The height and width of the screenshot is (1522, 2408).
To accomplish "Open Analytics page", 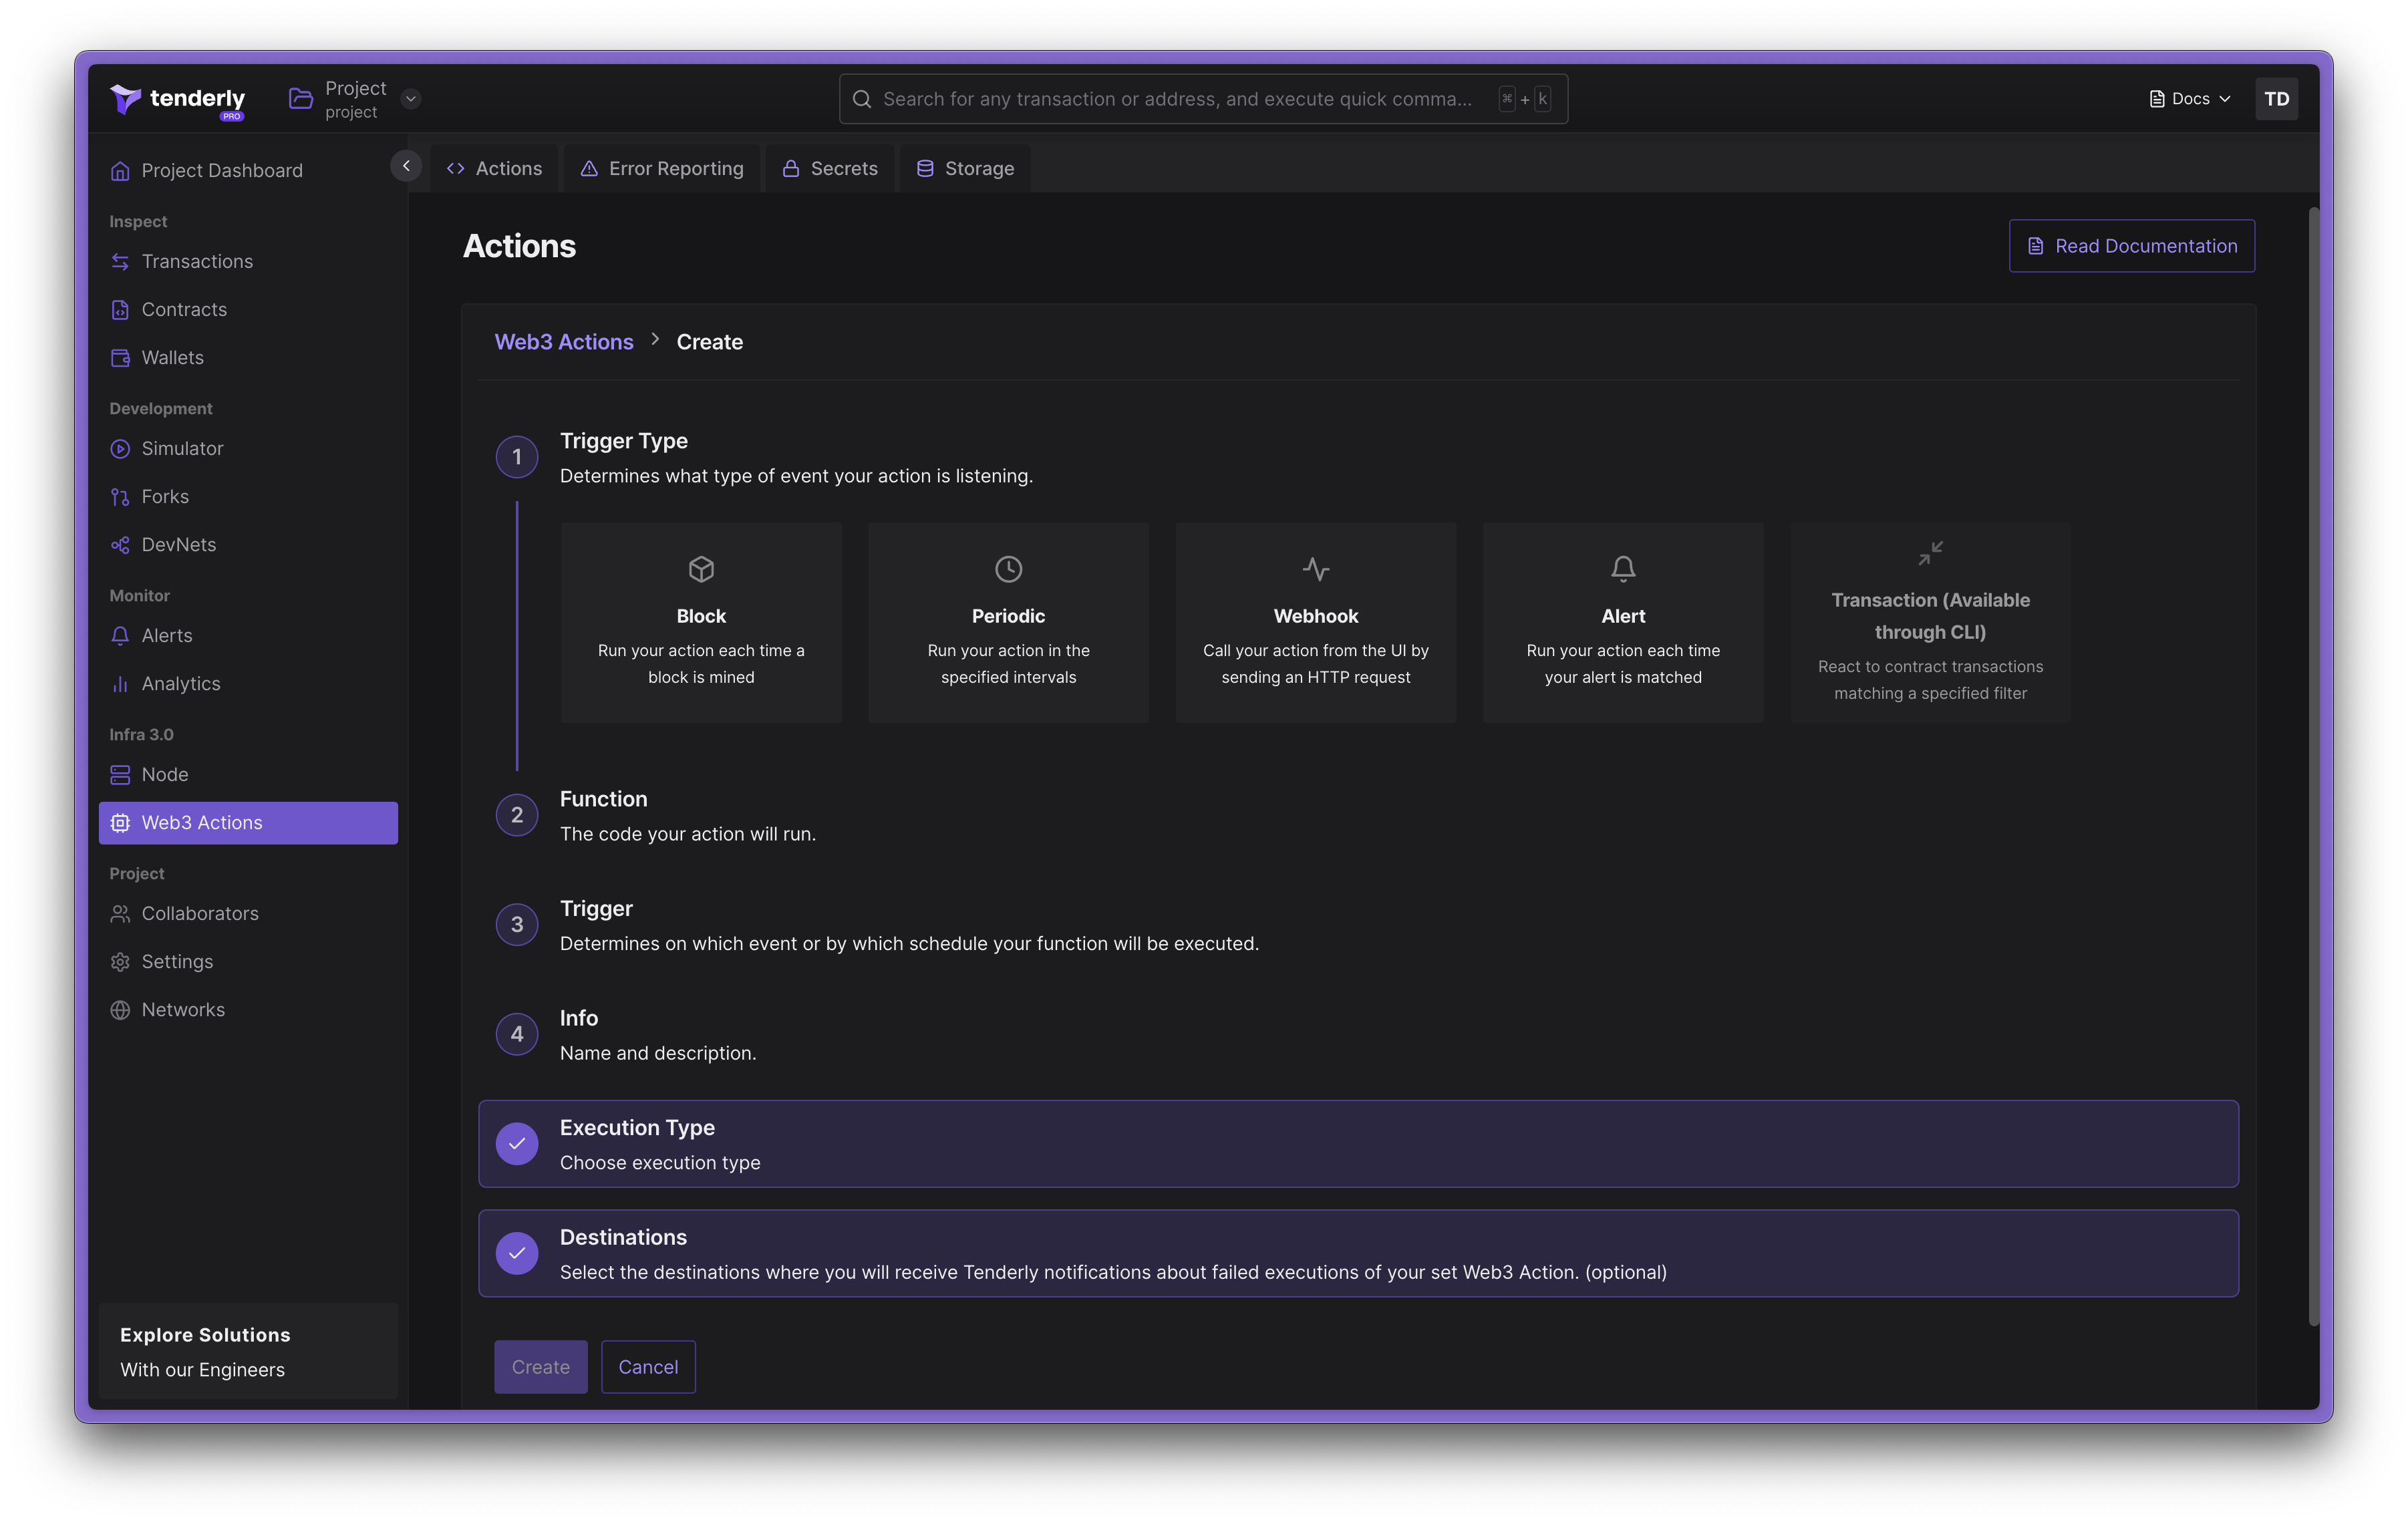I will (x=248, y=684).
